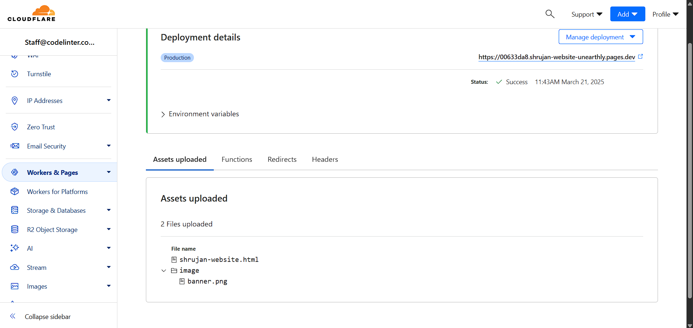Click the AI sparkles icon
693x328 pixels.
[x=14, y=248]
